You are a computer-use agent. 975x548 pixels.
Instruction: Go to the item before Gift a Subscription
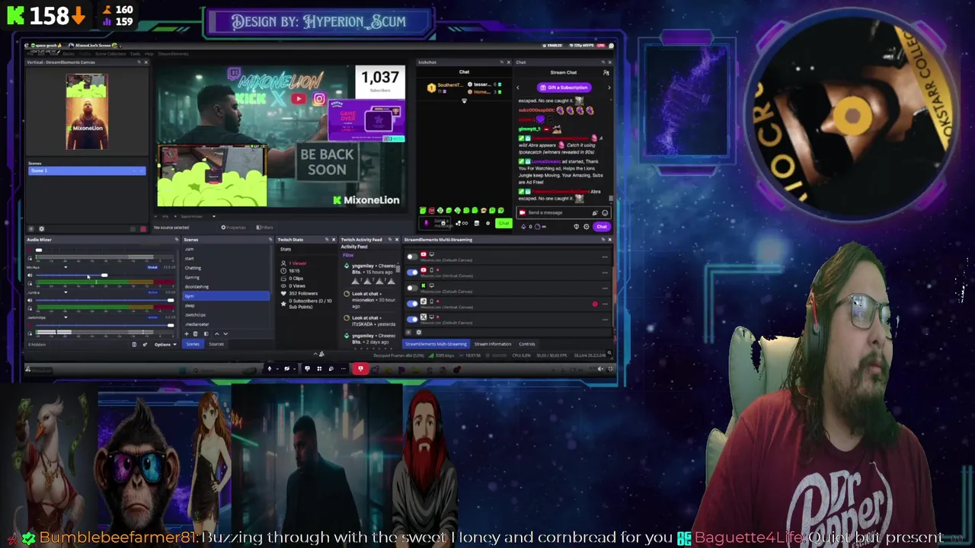pyautogui.click(x=518, y=88)
